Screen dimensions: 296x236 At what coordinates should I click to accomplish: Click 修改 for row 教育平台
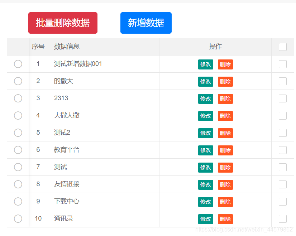tap(206, 150)
